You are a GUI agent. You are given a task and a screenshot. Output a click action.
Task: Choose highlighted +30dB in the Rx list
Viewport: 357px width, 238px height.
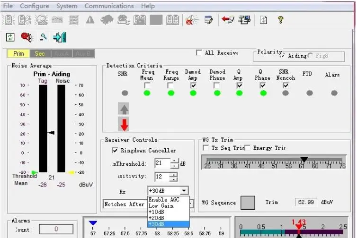coord(168,224)
